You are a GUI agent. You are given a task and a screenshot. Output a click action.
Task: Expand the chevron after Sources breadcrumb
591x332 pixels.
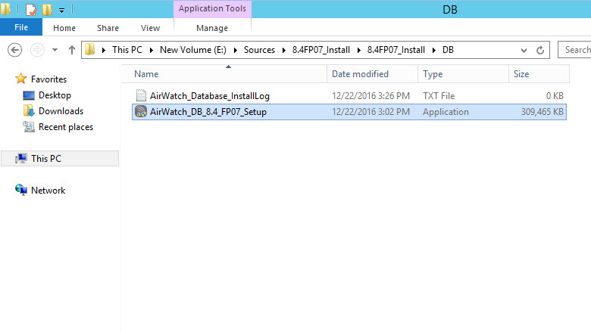[x=284, y=50]
